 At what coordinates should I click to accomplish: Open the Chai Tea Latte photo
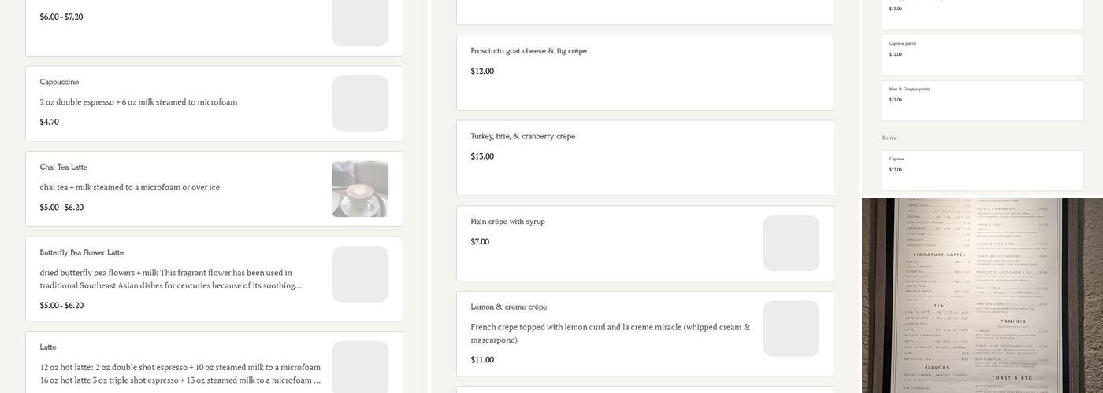[360, 189]
